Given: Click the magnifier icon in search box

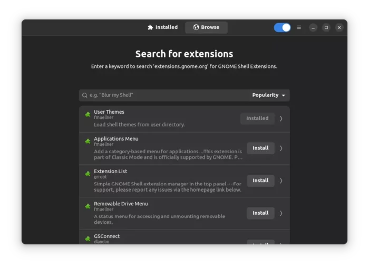Looking at the screenshot, I should point(85,95).
